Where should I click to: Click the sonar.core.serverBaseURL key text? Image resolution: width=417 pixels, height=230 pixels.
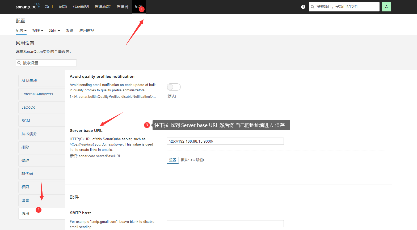[x=100, y=156]
